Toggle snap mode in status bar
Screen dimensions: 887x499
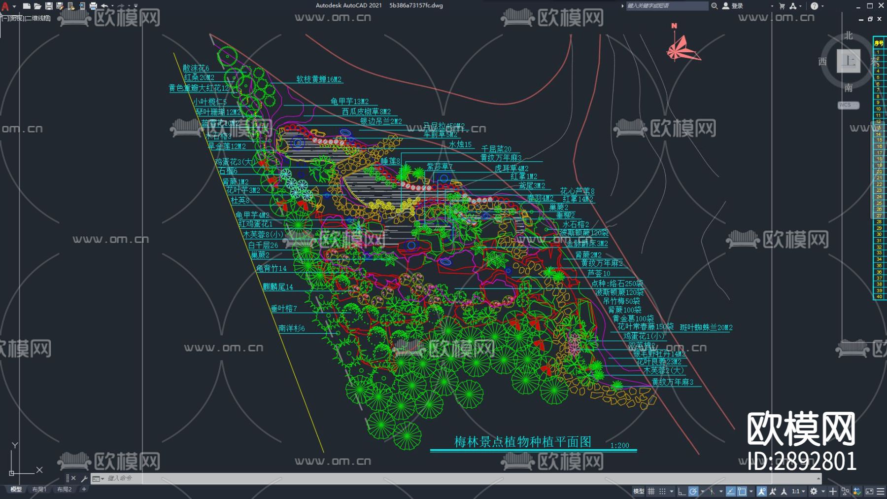663,491
